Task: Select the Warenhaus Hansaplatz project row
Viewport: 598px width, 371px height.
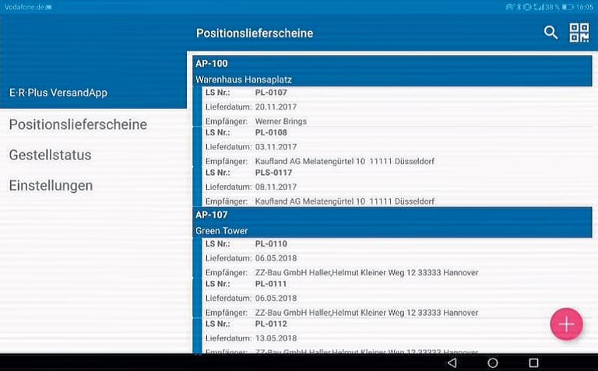Action: click(x=395, y=79)
